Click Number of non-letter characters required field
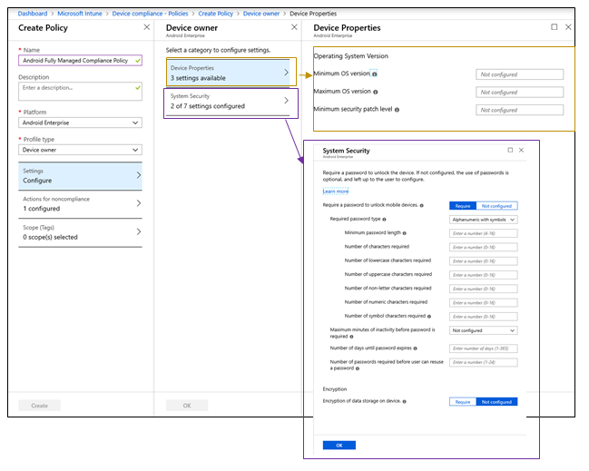This screenshot has width=589, height=471. point(484,289)
